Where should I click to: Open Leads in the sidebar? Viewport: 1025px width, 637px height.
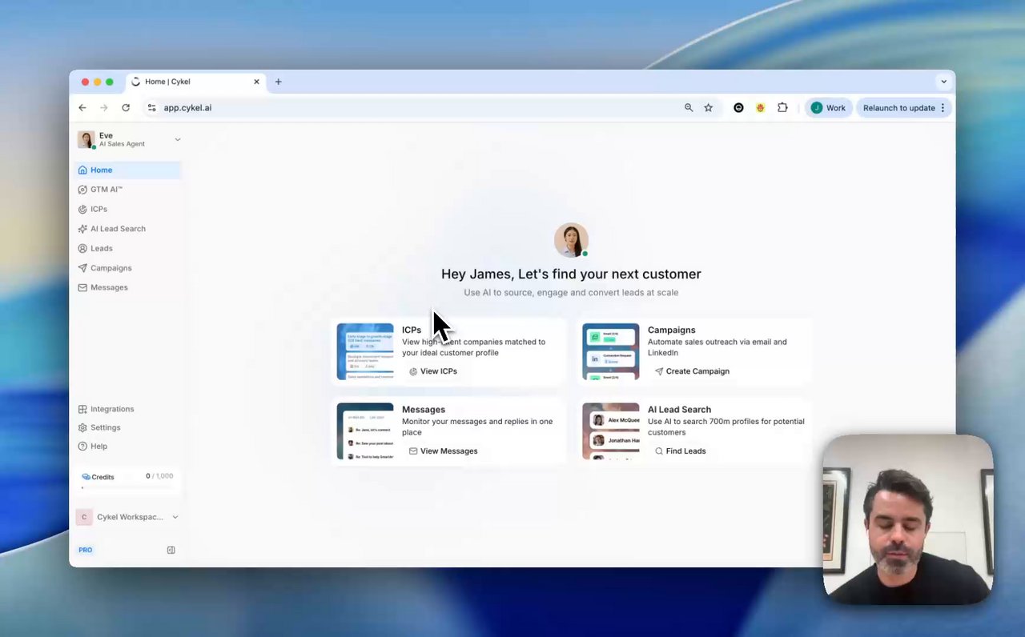pyautogui.click(x=128, y=248)
